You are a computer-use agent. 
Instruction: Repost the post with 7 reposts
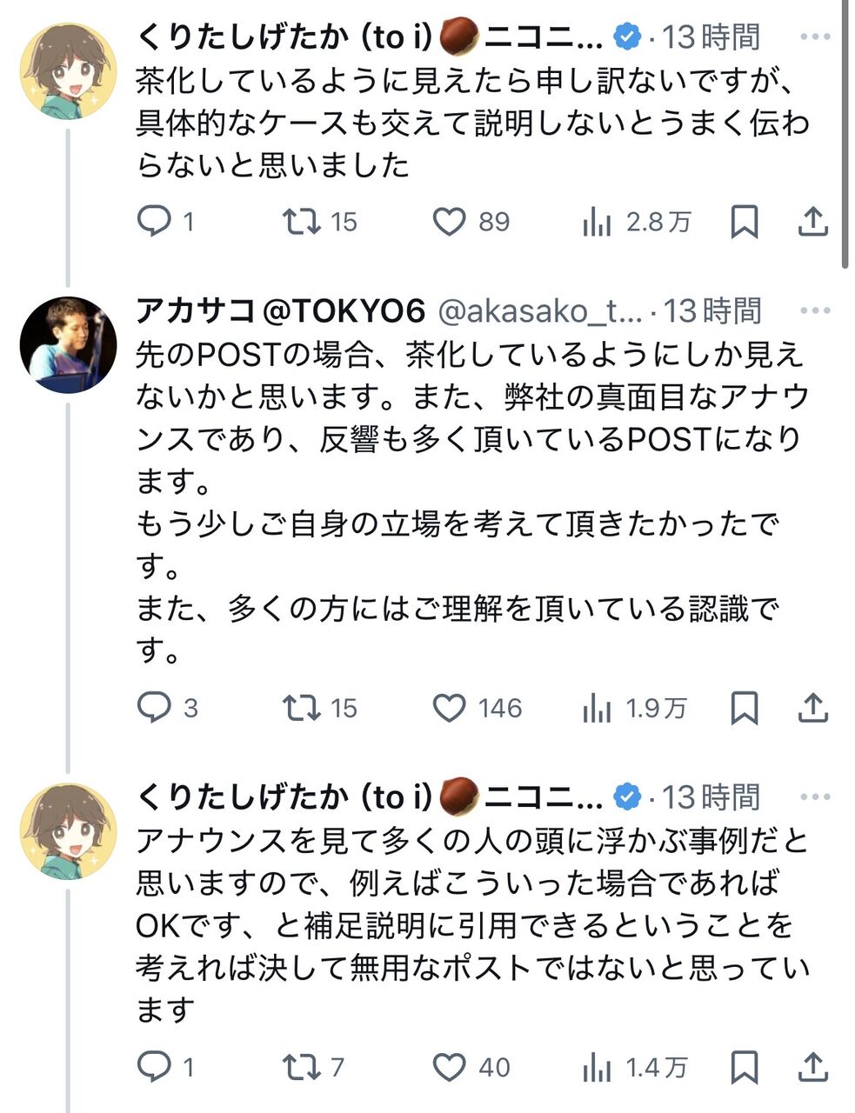(302, 1067)
